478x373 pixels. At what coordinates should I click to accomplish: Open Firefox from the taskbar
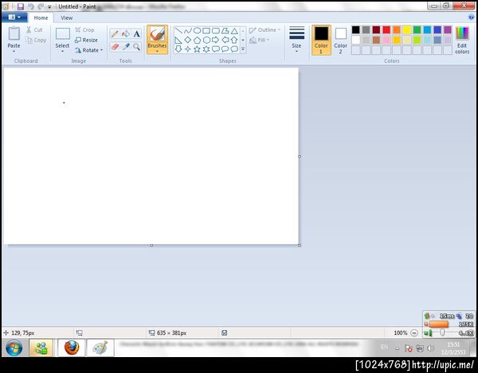[72, 348]
